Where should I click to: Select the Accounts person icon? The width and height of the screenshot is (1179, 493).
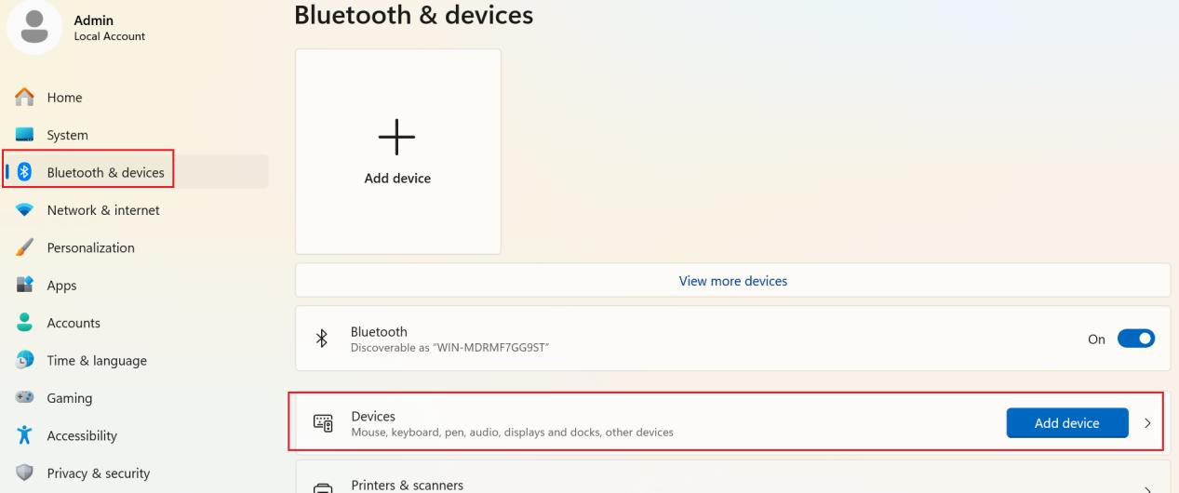(x=25, y=323)
